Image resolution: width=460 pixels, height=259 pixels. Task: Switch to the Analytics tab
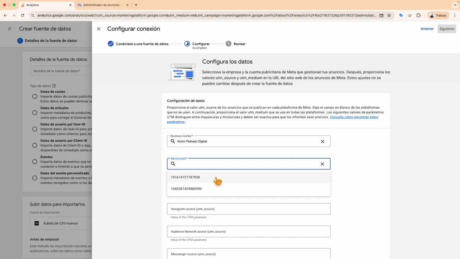click(32, 5)
